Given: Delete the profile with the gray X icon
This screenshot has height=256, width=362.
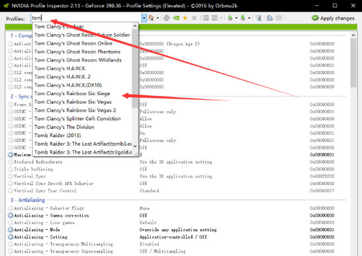Looking at the screenshot, I should (194, 18).
